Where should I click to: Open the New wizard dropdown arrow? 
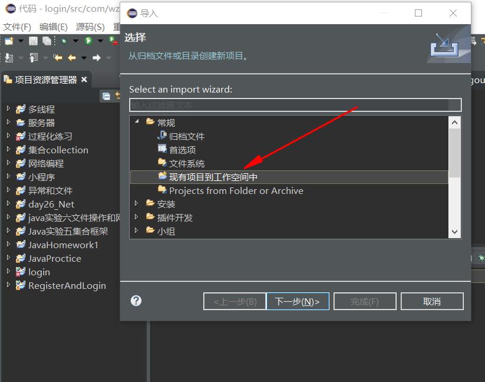(21, 41)
